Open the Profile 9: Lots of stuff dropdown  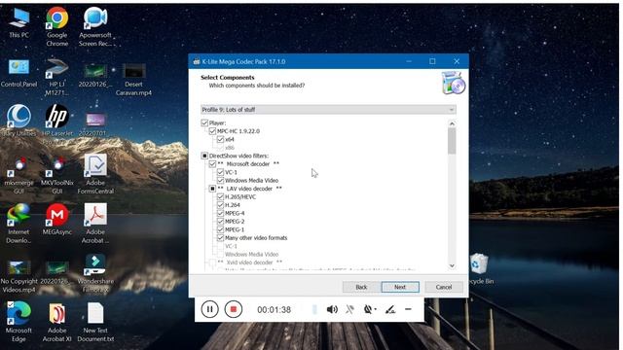(x=328, y=110)
